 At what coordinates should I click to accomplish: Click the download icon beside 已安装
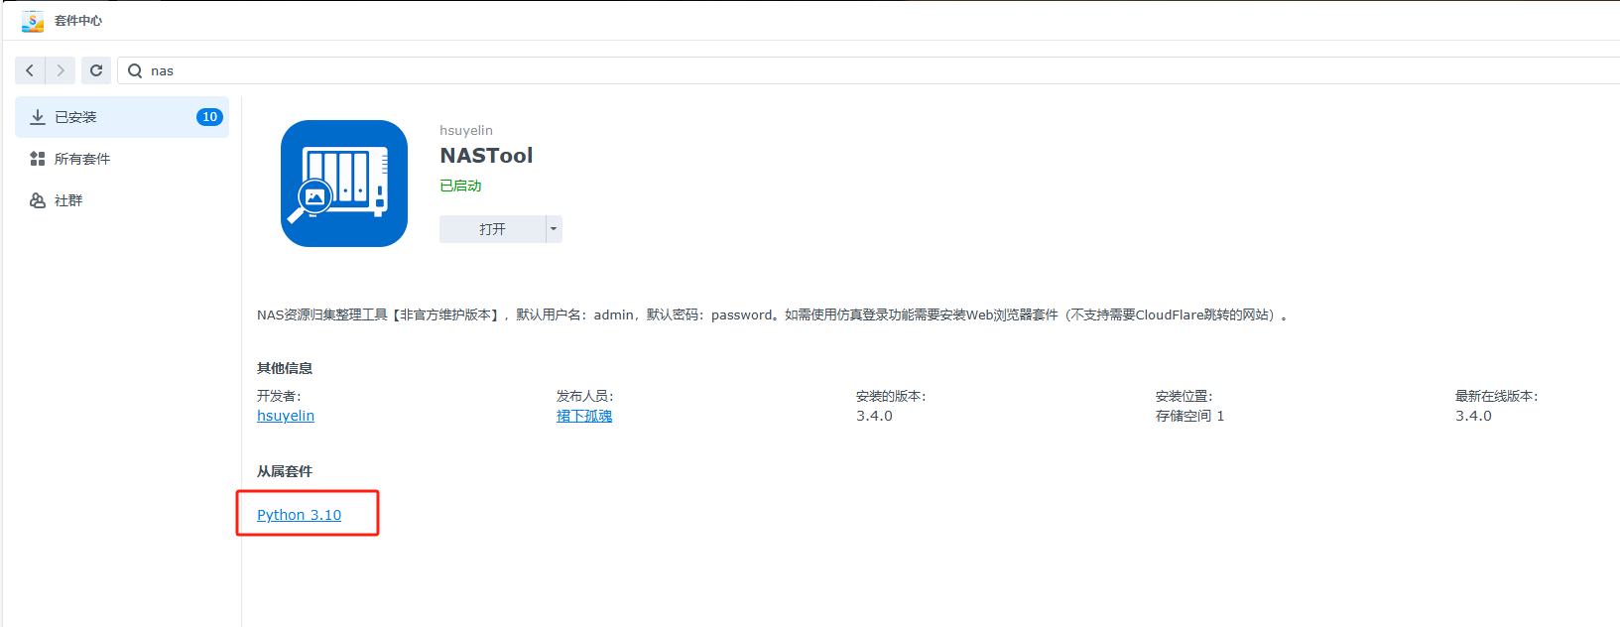click(x=38, y=117)
